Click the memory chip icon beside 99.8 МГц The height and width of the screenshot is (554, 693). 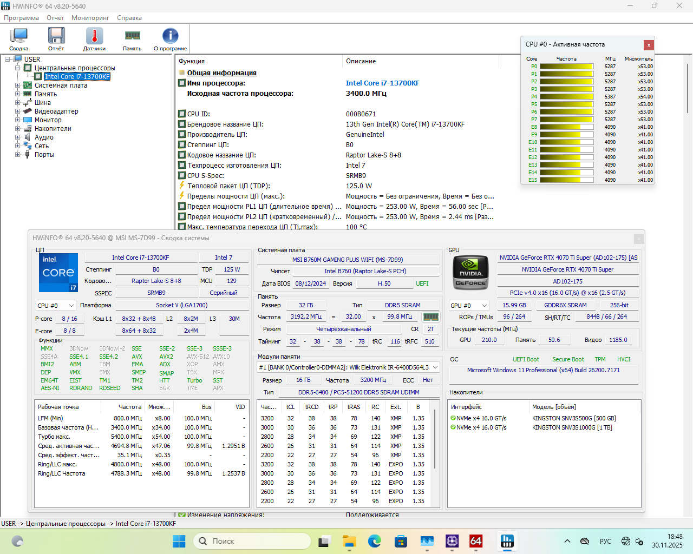(431, 317)
